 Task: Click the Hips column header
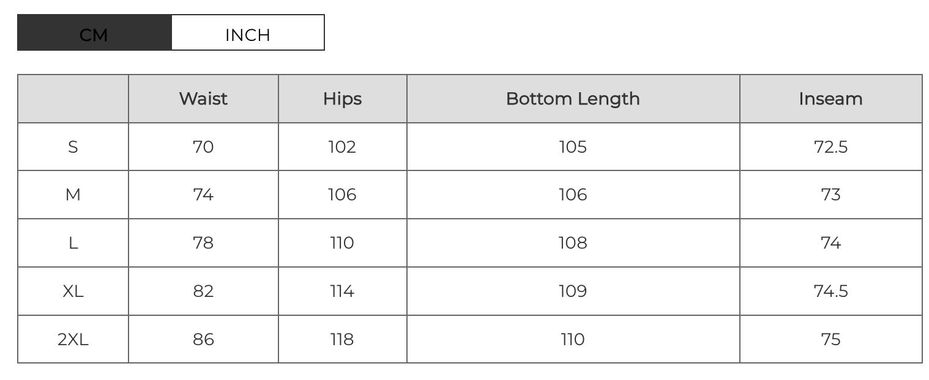[x=342, y=99]
